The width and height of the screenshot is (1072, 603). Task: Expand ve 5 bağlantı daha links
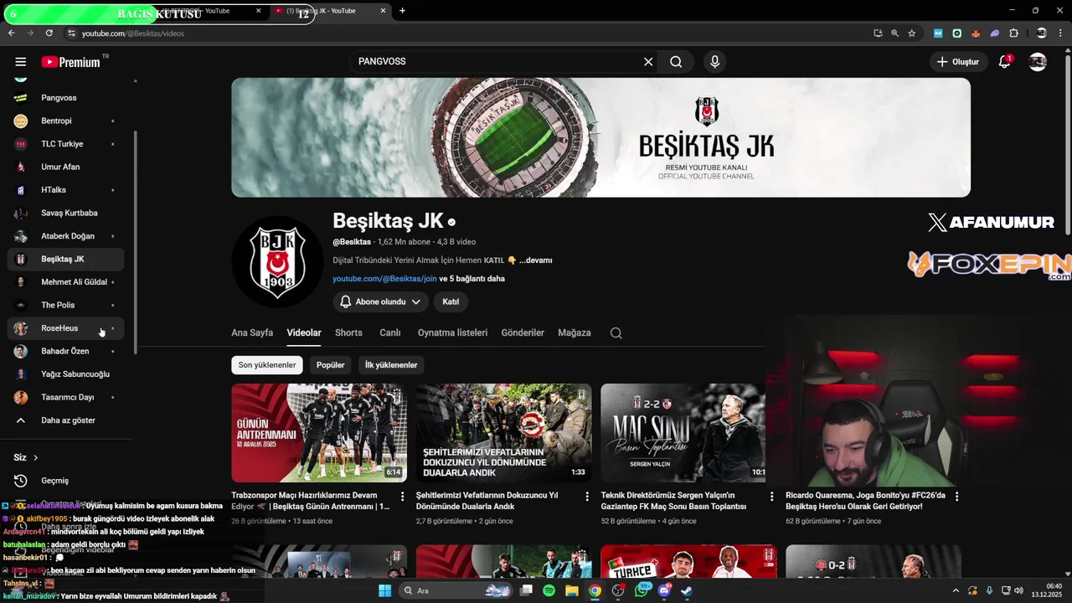[x=472, y=279]
